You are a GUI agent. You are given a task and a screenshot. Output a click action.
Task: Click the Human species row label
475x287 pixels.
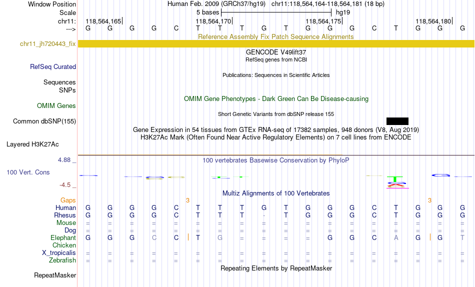65,207
